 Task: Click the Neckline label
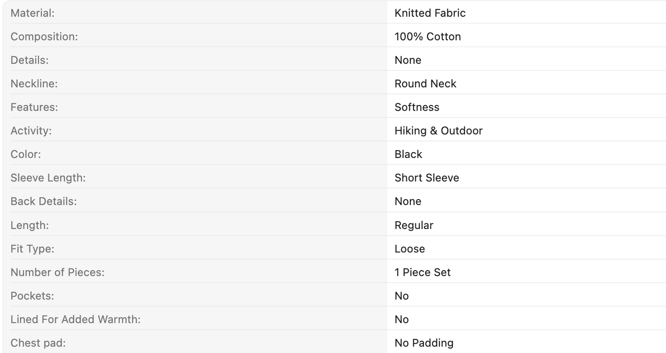(x=34, y=83)
